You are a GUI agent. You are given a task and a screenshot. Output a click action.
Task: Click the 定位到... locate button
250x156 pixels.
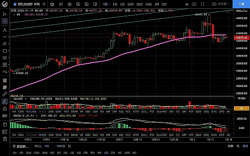(x=21, y=146)
